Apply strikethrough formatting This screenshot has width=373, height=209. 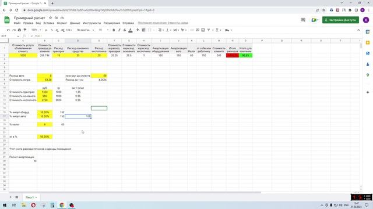click(x=125, y=30)
